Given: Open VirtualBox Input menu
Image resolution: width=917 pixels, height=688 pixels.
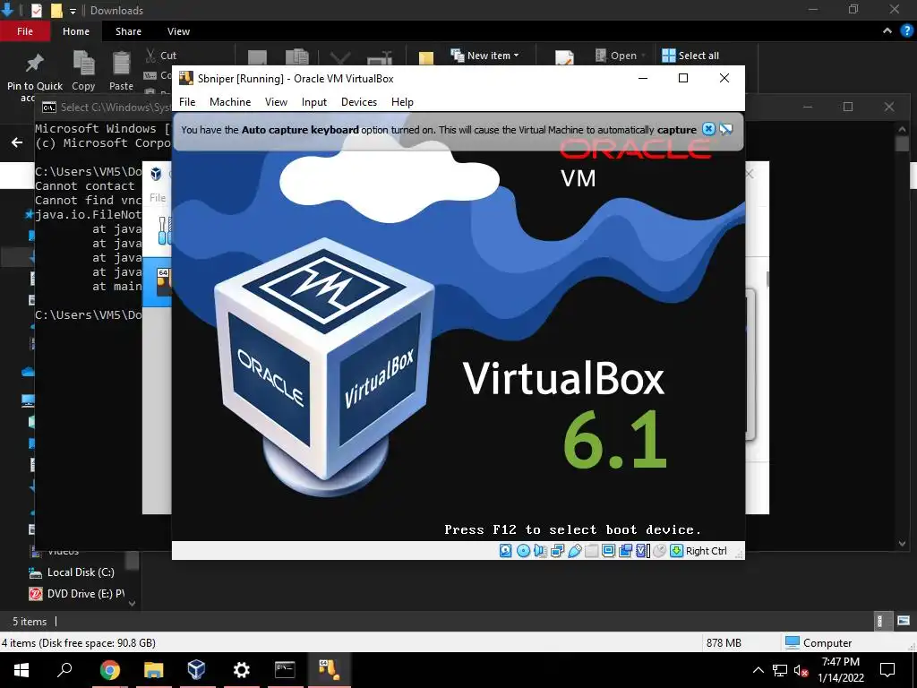Looking at the screenshot, I should (314, 102).
